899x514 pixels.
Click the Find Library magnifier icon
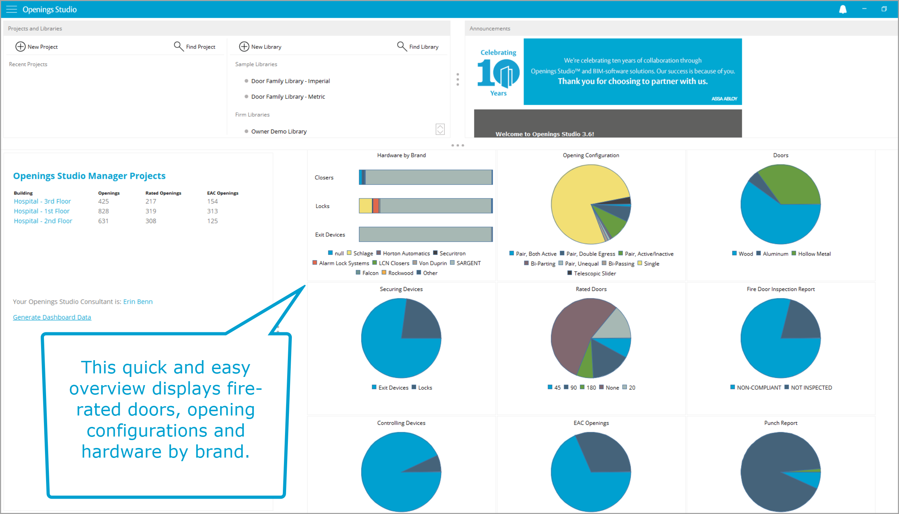tap(401, 46)
